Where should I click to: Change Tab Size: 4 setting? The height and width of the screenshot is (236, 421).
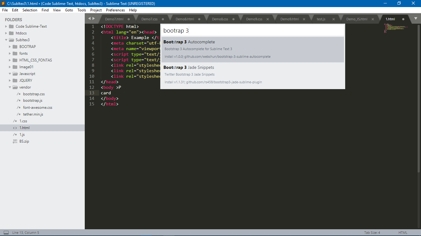[372, 233]
